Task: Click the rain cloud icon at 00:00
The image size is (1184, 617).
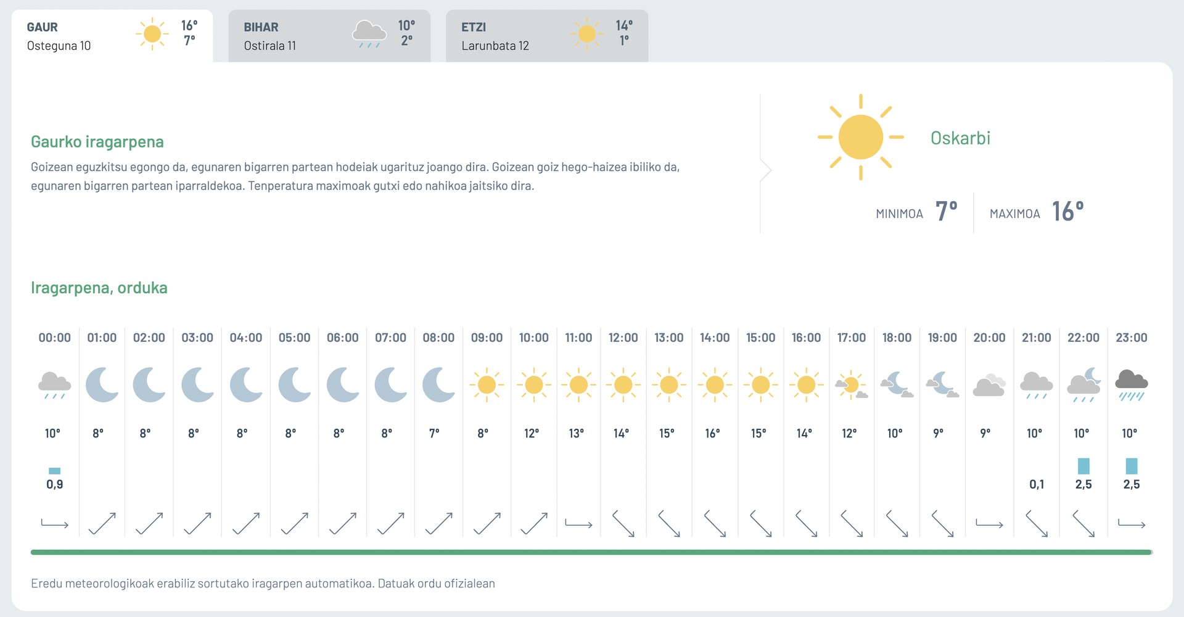Action: click(x=54, y=385)
